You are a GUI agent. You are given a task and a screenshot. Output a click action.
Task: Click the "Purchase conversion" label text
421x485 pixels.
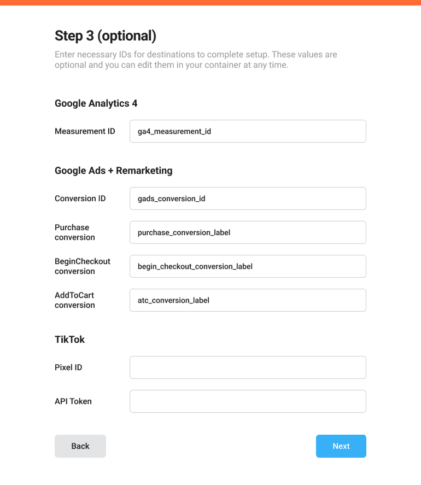click(x=75, y=232)
